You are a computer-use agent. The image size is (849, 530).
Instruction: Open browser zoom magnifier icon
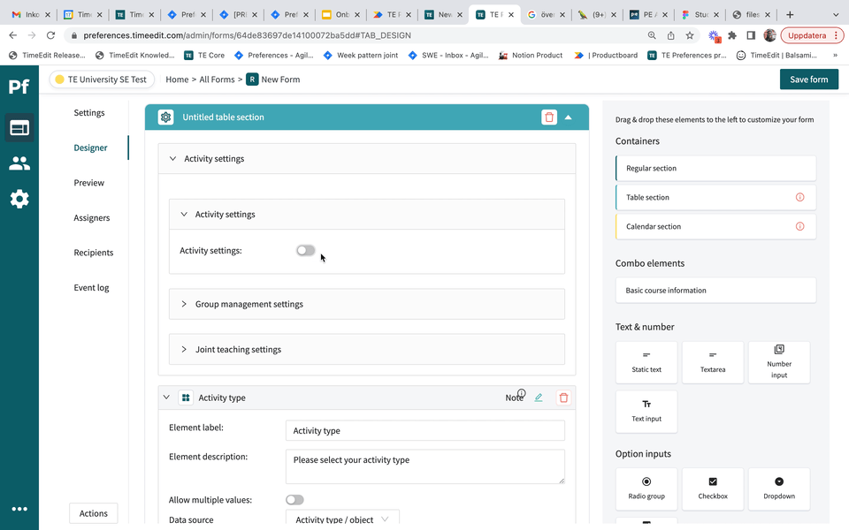pos(652,35)
